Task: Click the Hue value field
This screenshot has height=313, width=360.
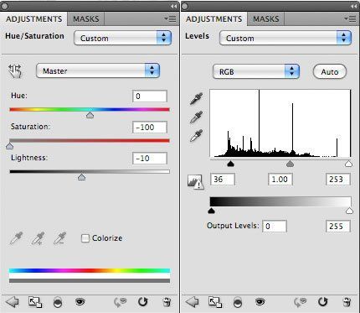Action: coord(150,97)
